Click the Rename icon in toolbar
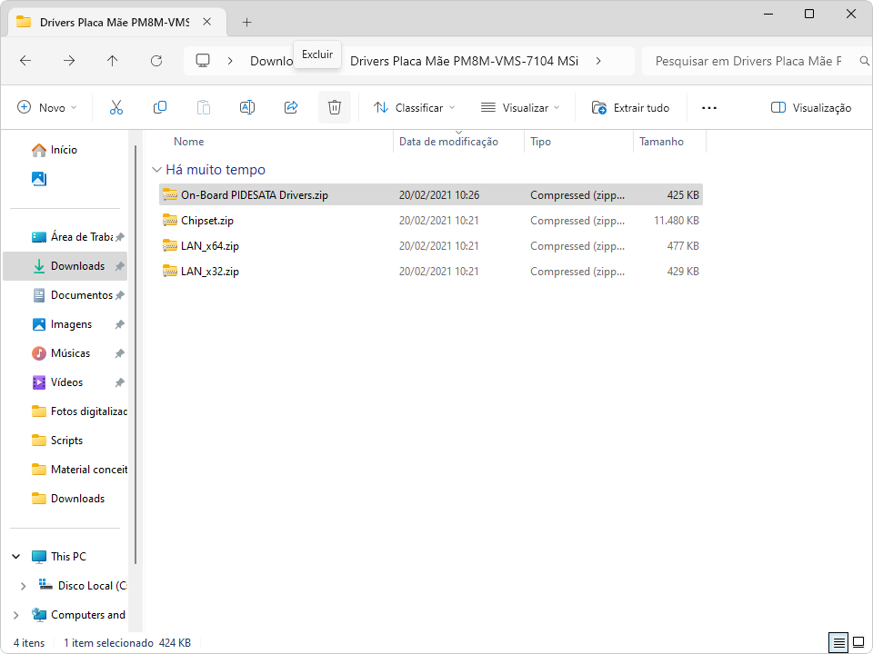Image resolution: width=873 pixels, height=654 pixels. [x=247, y=107]
